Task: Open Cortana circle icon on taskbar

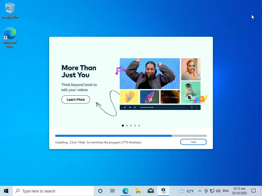Action: [100, 191]
